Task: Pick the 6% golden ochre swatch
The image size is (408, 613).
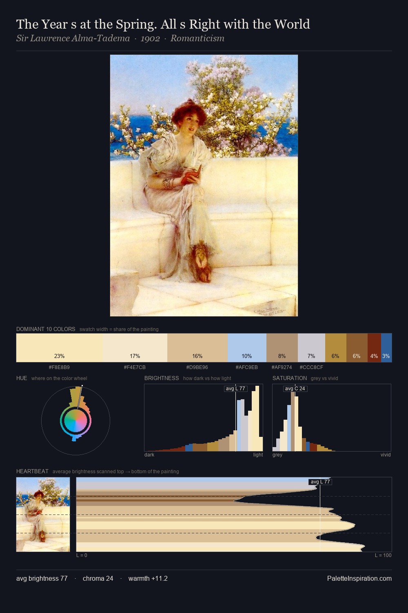Action: (x=335, y=348)
